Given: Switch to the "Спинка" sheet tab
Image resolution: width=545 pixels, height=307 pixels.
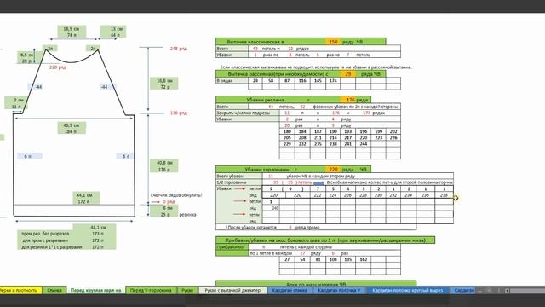Looking at the screenshot, I should coord(54,290).
